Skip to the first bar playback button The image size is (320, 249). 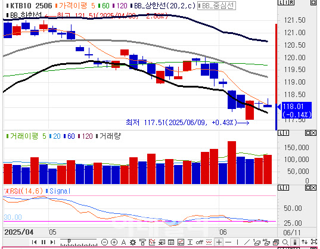click(34, 242)
